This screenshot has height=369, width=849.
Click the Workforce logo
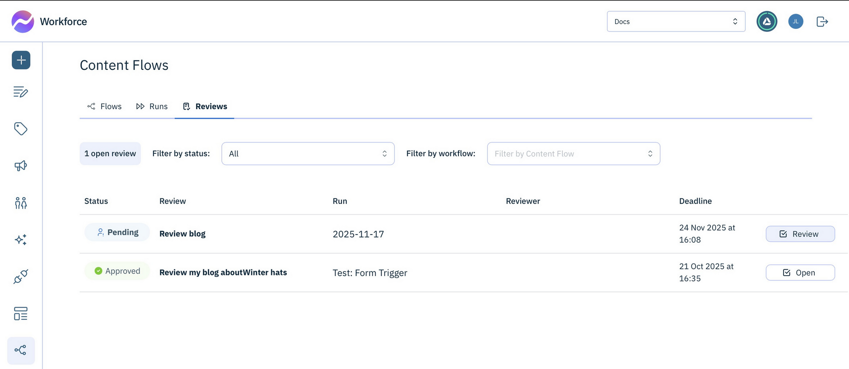pos(49,22)
